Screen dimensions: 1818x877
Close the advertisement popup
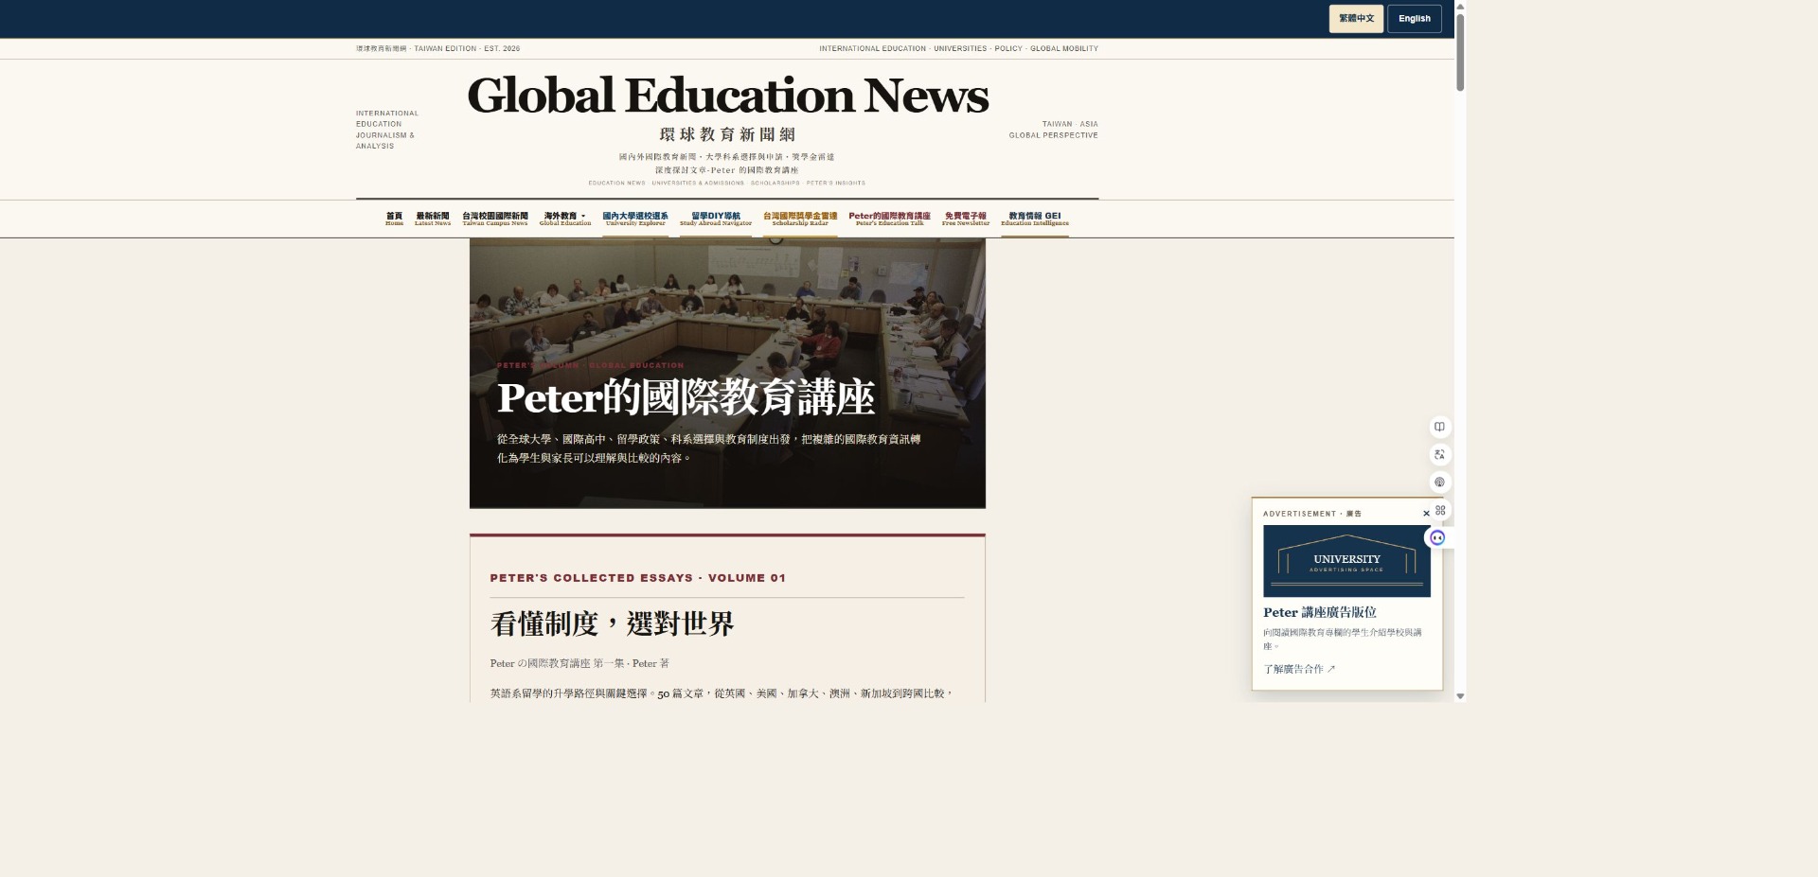tap(1426, 514)
